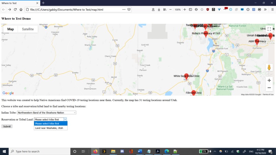Open the Windows Start menu
The height and width of the screenshot is (155, 276).
[4, 151]
